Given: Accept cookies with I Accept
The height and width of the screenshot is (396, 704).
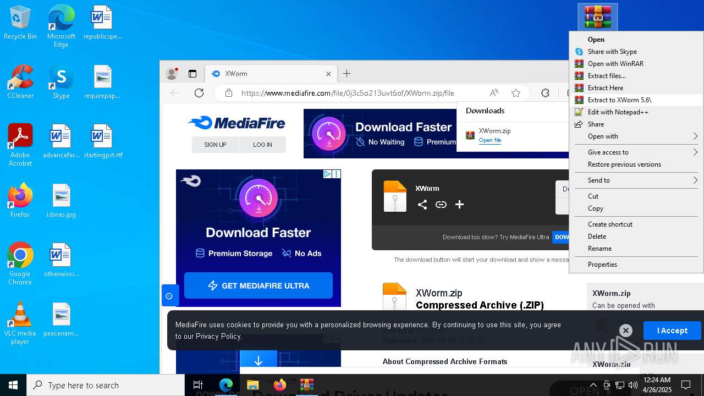Looking at the screenshot, I should click(x=672, y=331).
